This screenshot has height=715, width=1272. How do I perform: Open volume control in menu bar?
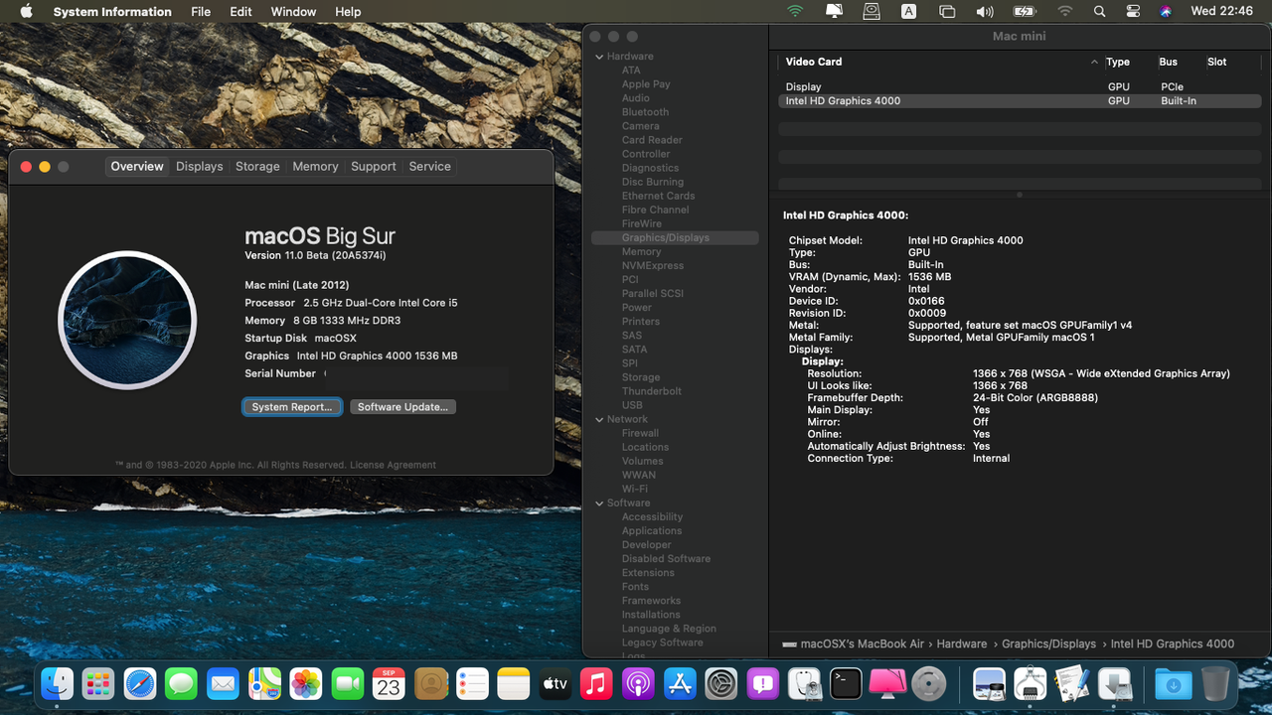click(985, 12)
